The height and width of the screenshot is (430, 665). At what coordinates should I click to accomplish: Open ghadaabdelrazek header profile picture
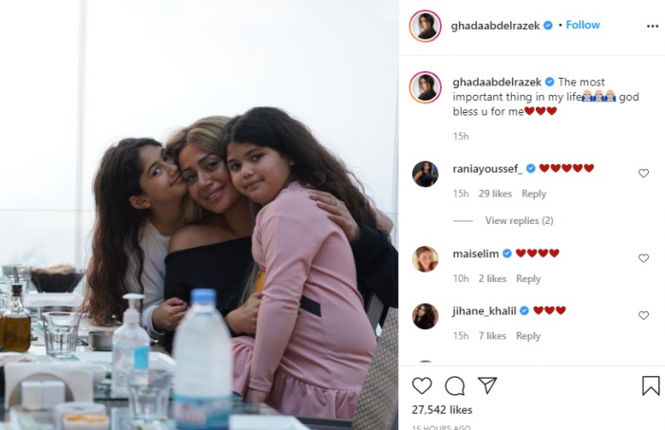click(425, 26)
